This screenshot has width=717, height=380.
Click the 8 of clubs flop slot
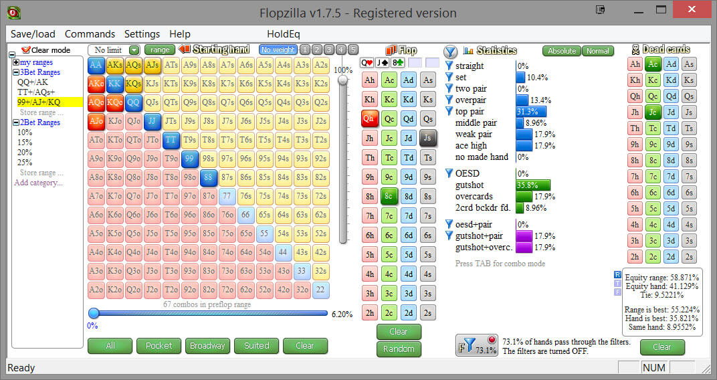(x=397, y=63)
